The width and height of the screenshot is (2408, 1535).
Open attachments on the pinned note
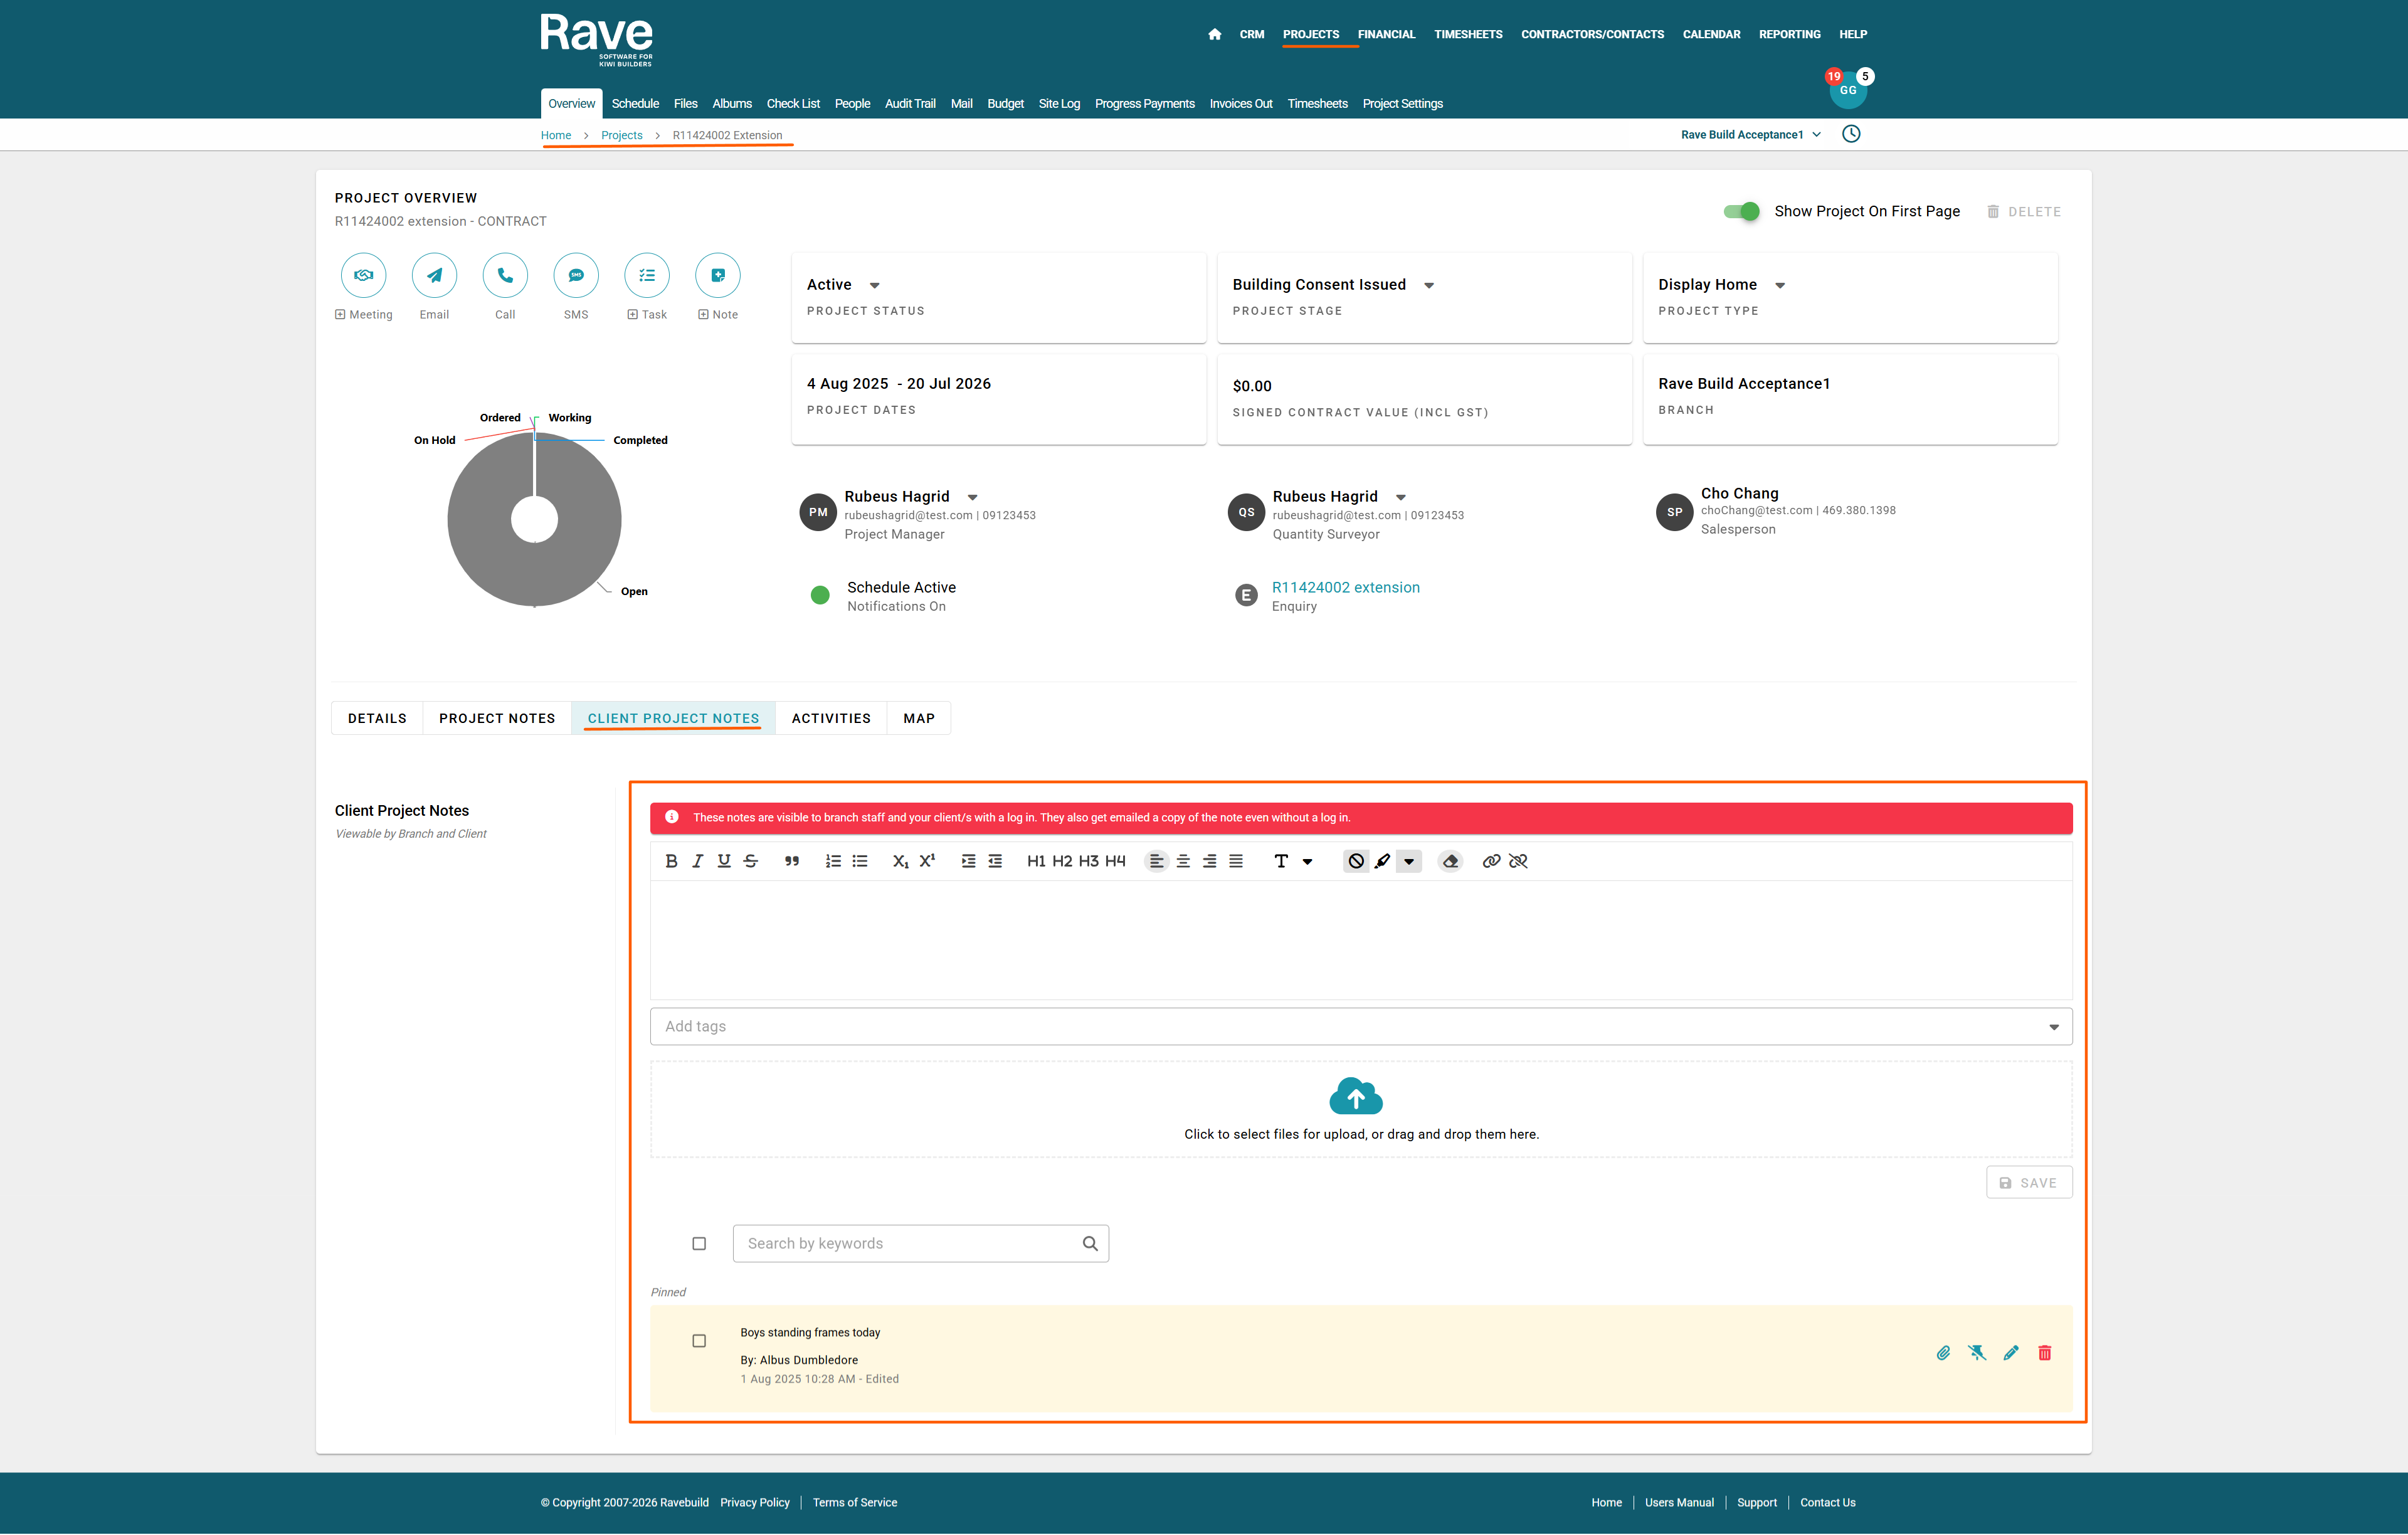pos(1943,1352)
